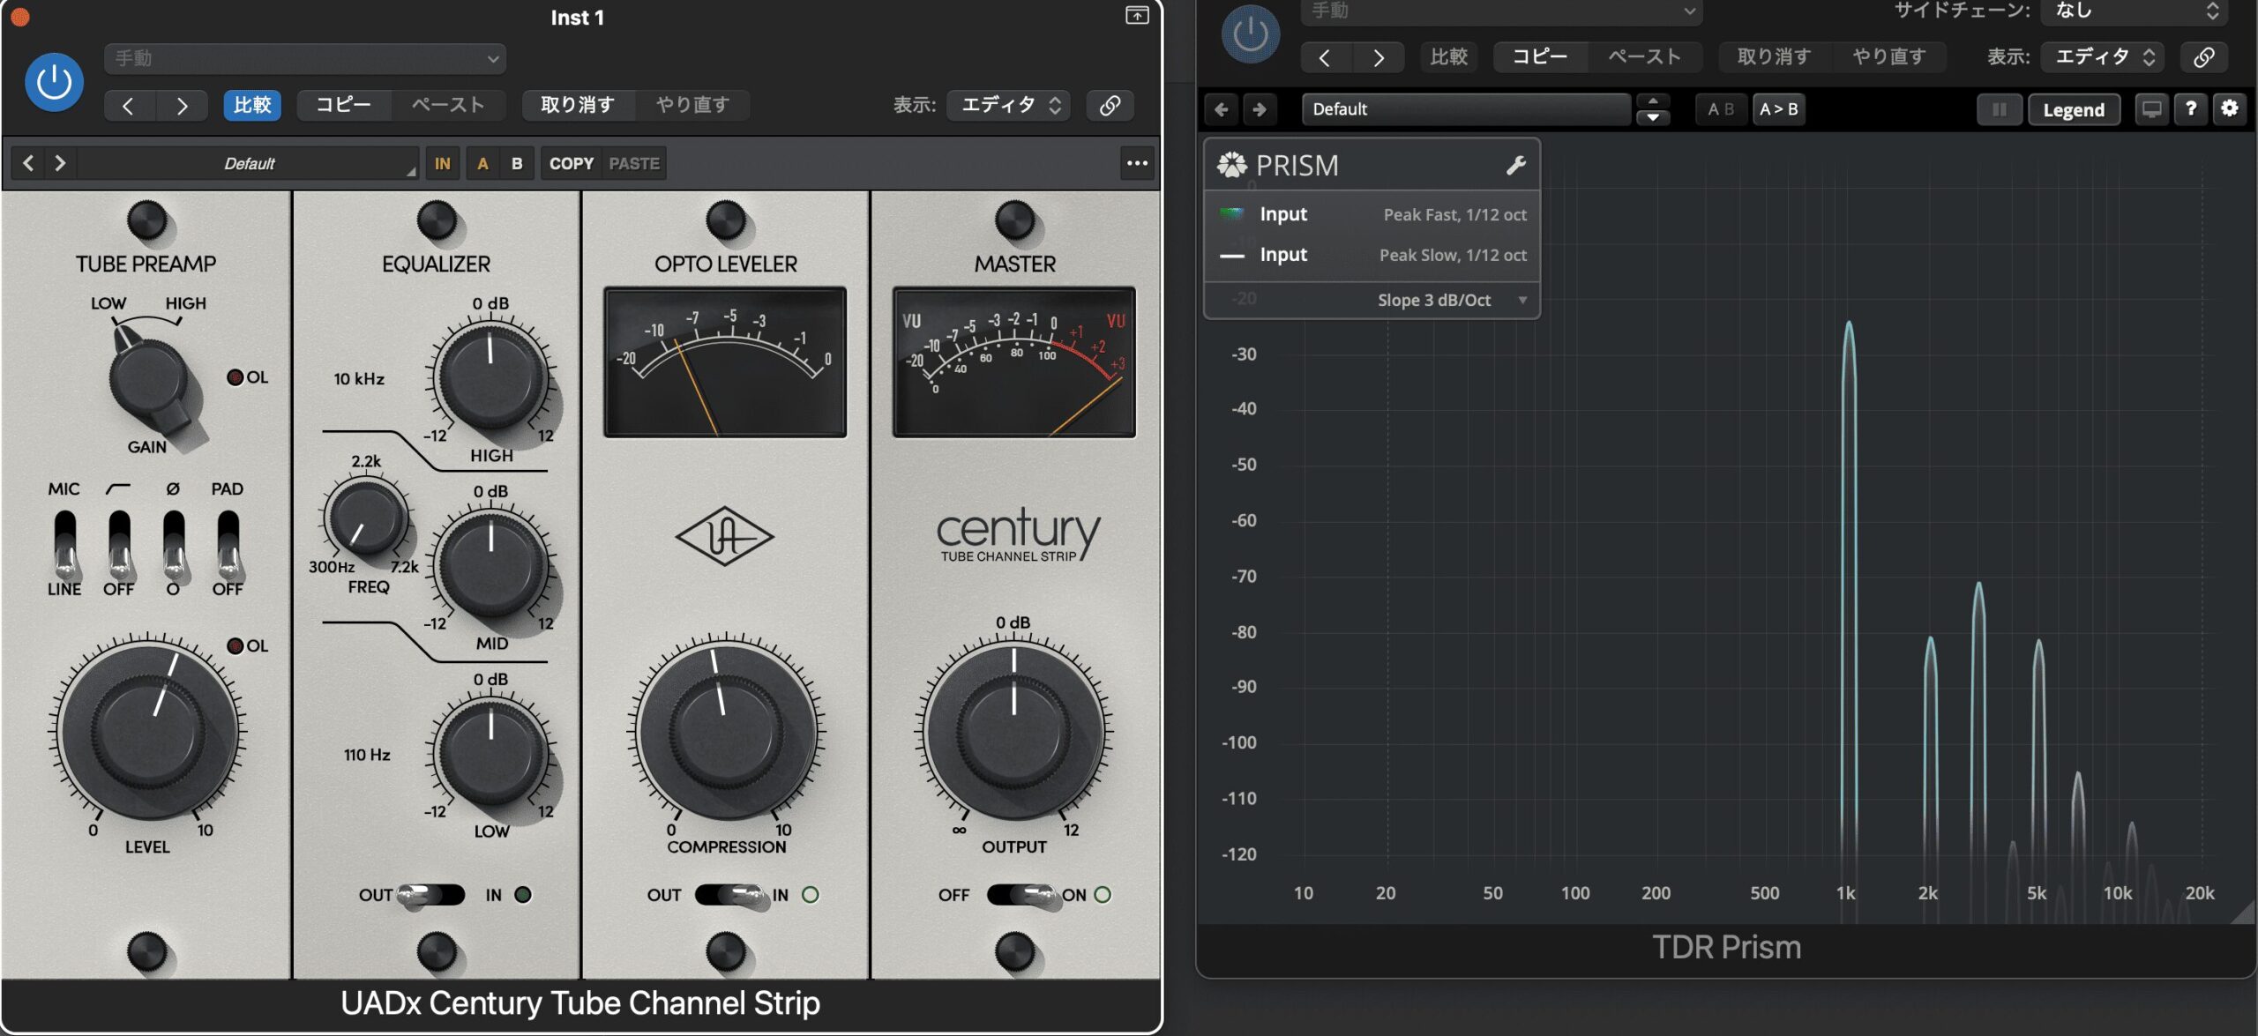Open TDR Prism gear settings

point(2229,108)
